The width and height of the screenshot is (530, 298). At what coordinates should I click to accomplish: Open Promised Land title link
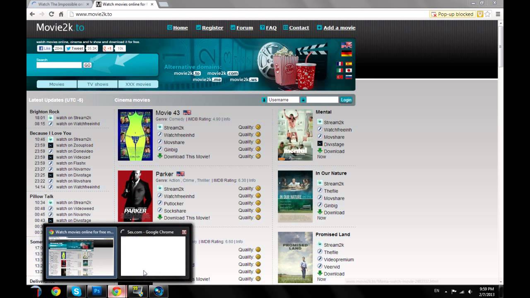tap(332, 234)
